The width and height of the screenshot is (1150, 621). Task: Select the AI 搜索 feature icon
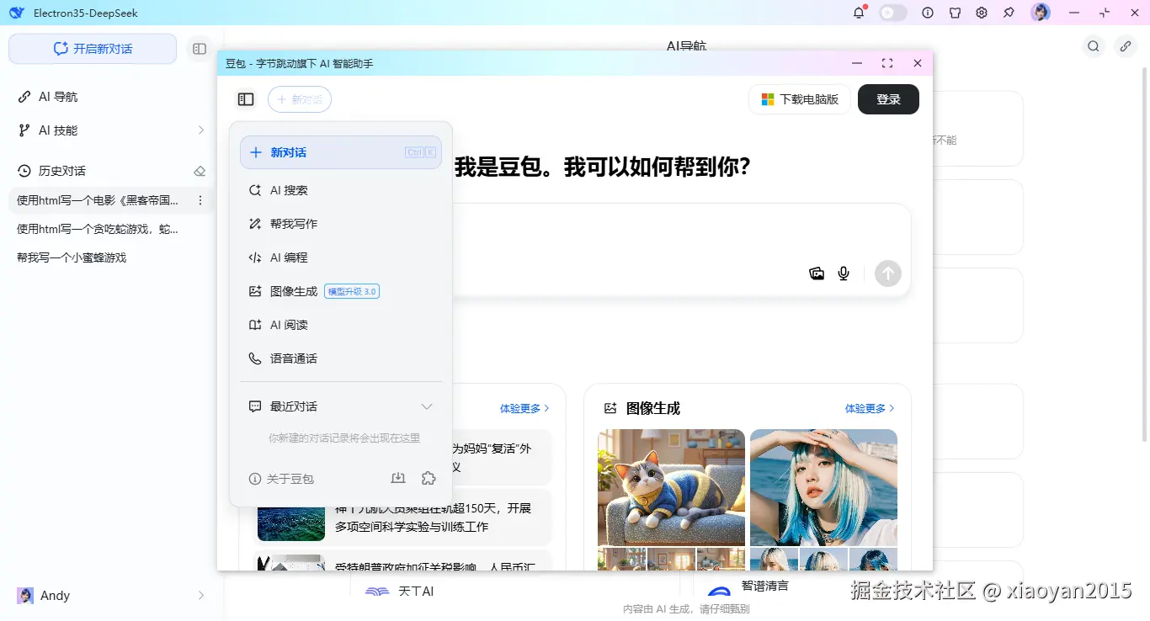255,189
